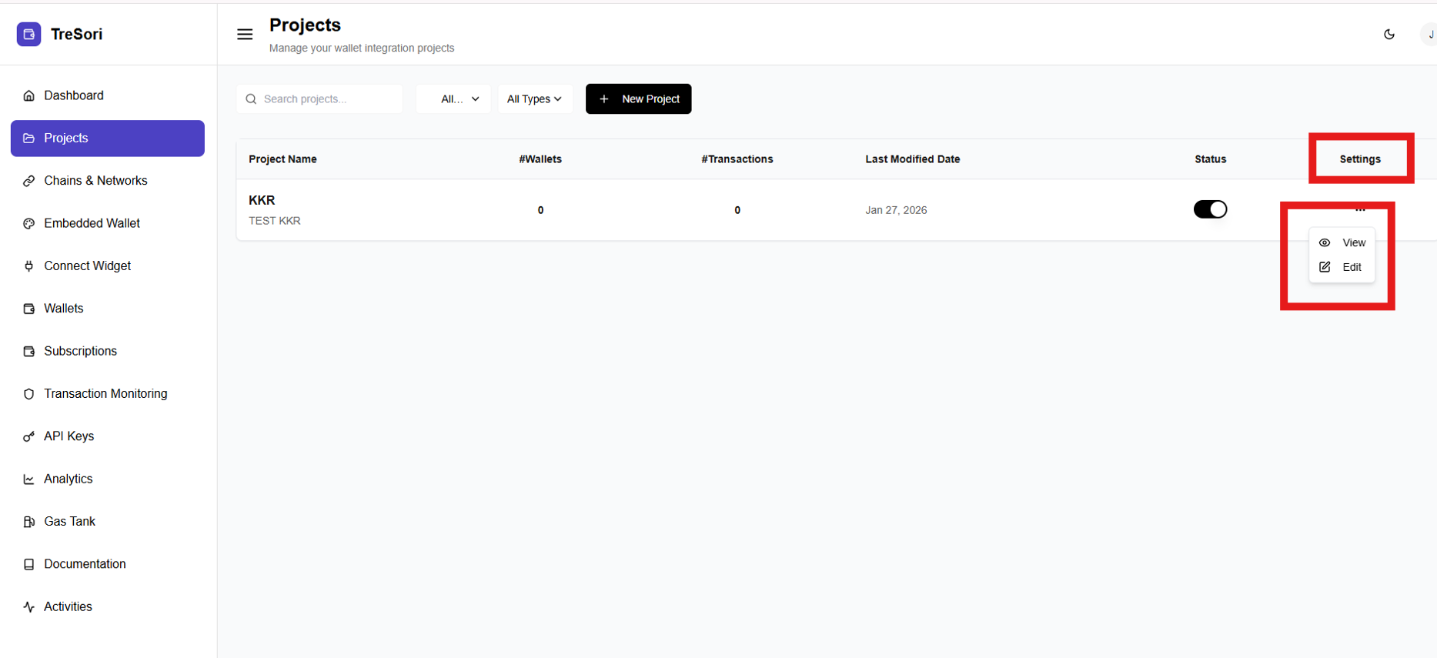Open the KKR project name link

[x=262, y=200]
